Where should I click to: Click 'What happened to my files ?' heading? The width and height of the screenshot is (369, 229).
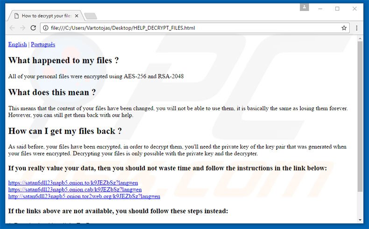[x=64, y=61]
